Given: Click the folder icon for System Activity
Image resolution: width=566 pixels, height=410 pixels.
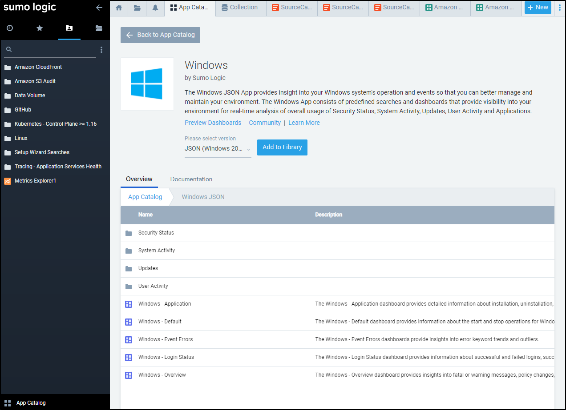Looking at the screenshot, I should pos(129,251).
